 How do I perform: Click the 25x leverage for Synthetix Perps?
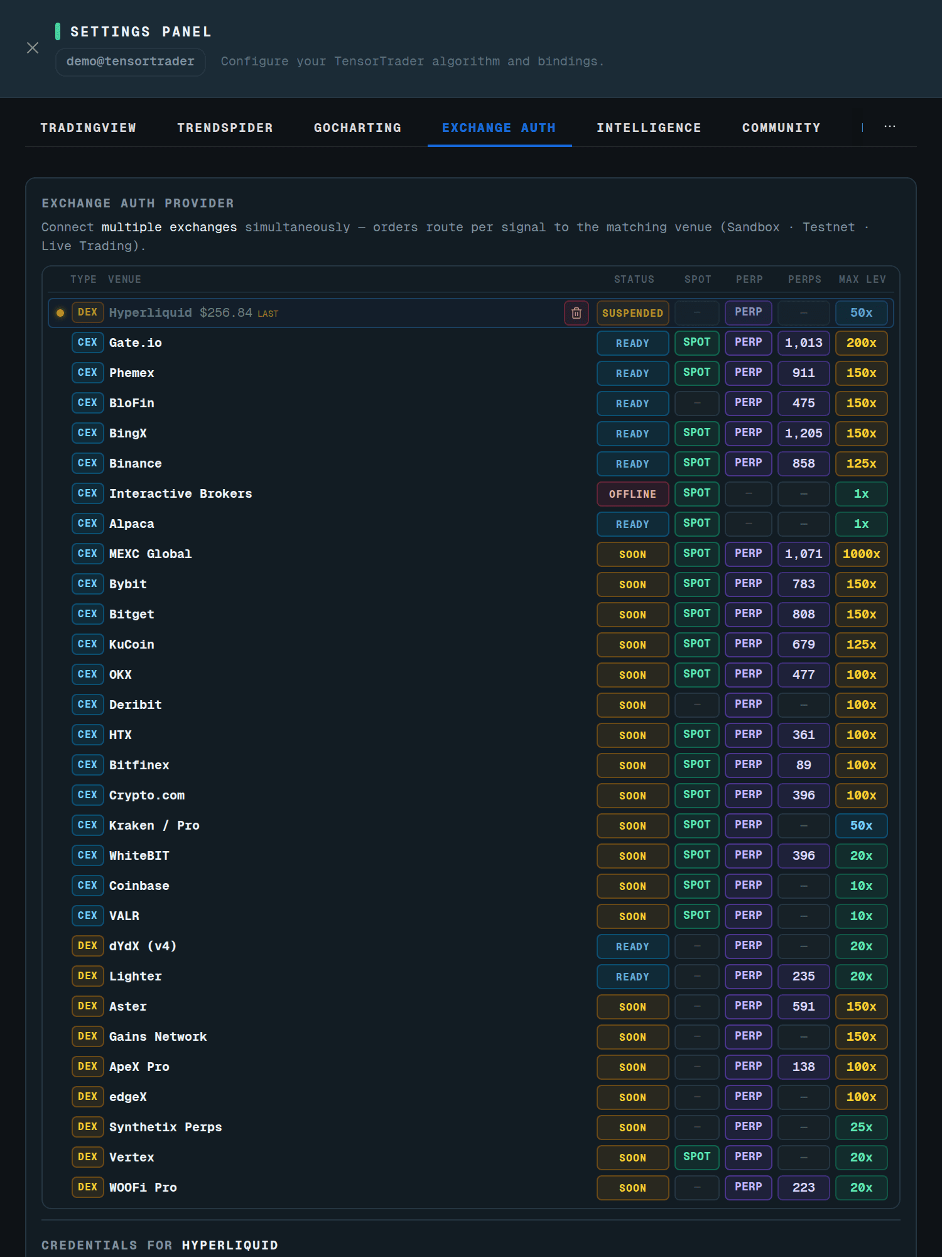tap(861, 1128)
